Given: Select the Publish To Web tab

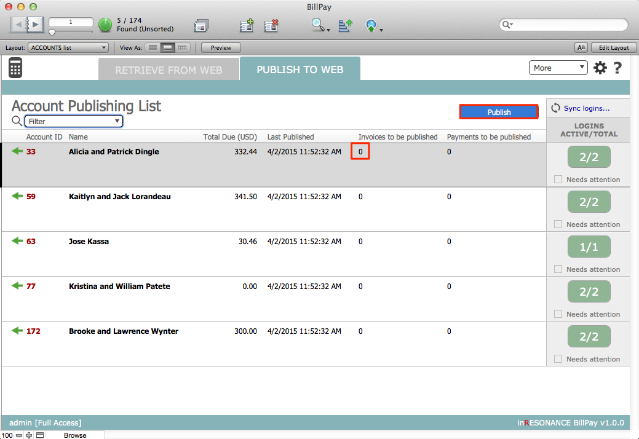Looking at the screenshot, I should point(300,69).
